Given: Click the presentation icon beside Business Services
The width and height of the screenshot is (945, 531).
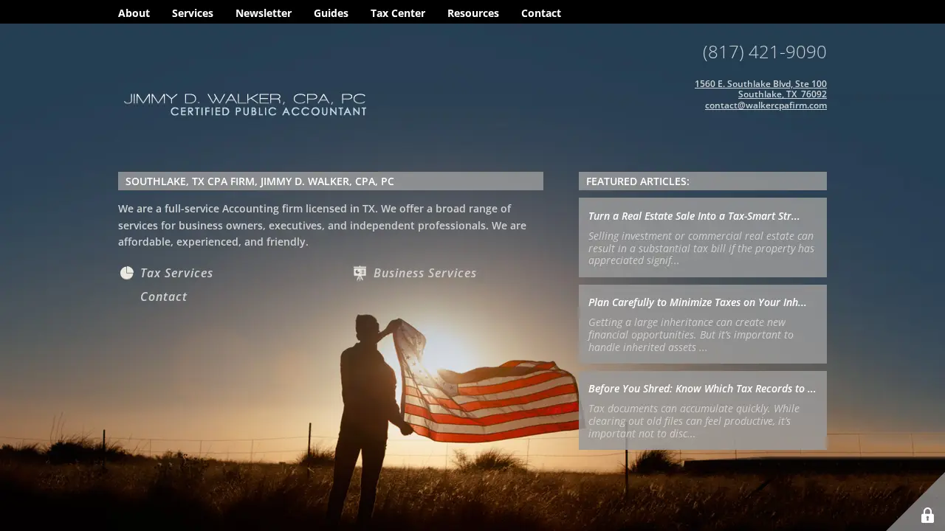Looking at the screenshot, I should click(360, 273).
